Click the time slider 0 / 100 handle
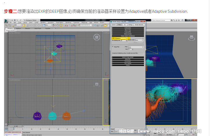This screenshot has height=136, width=210. pos(16,126)
